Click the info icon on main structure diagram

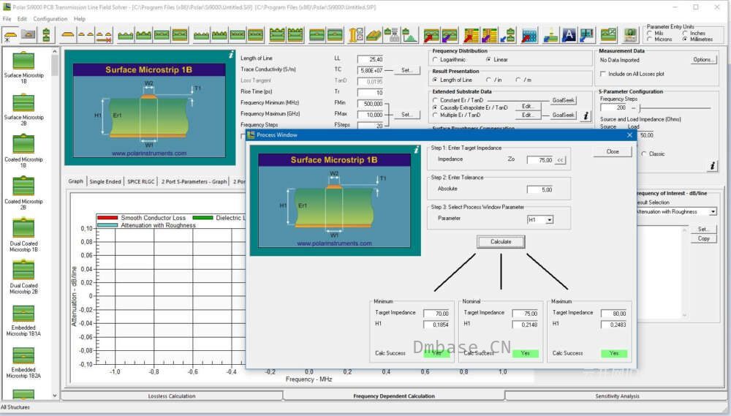231,55
